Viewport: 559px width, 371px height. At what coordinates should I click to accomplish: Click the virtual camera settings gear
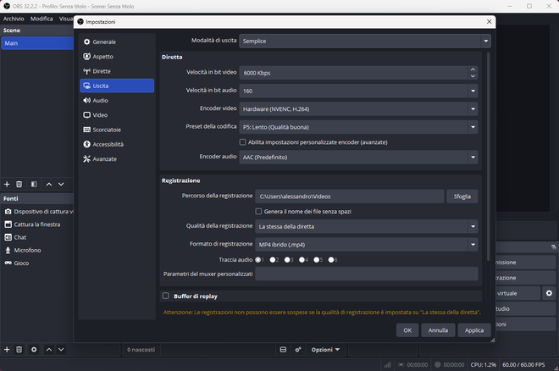pos(549,293)
